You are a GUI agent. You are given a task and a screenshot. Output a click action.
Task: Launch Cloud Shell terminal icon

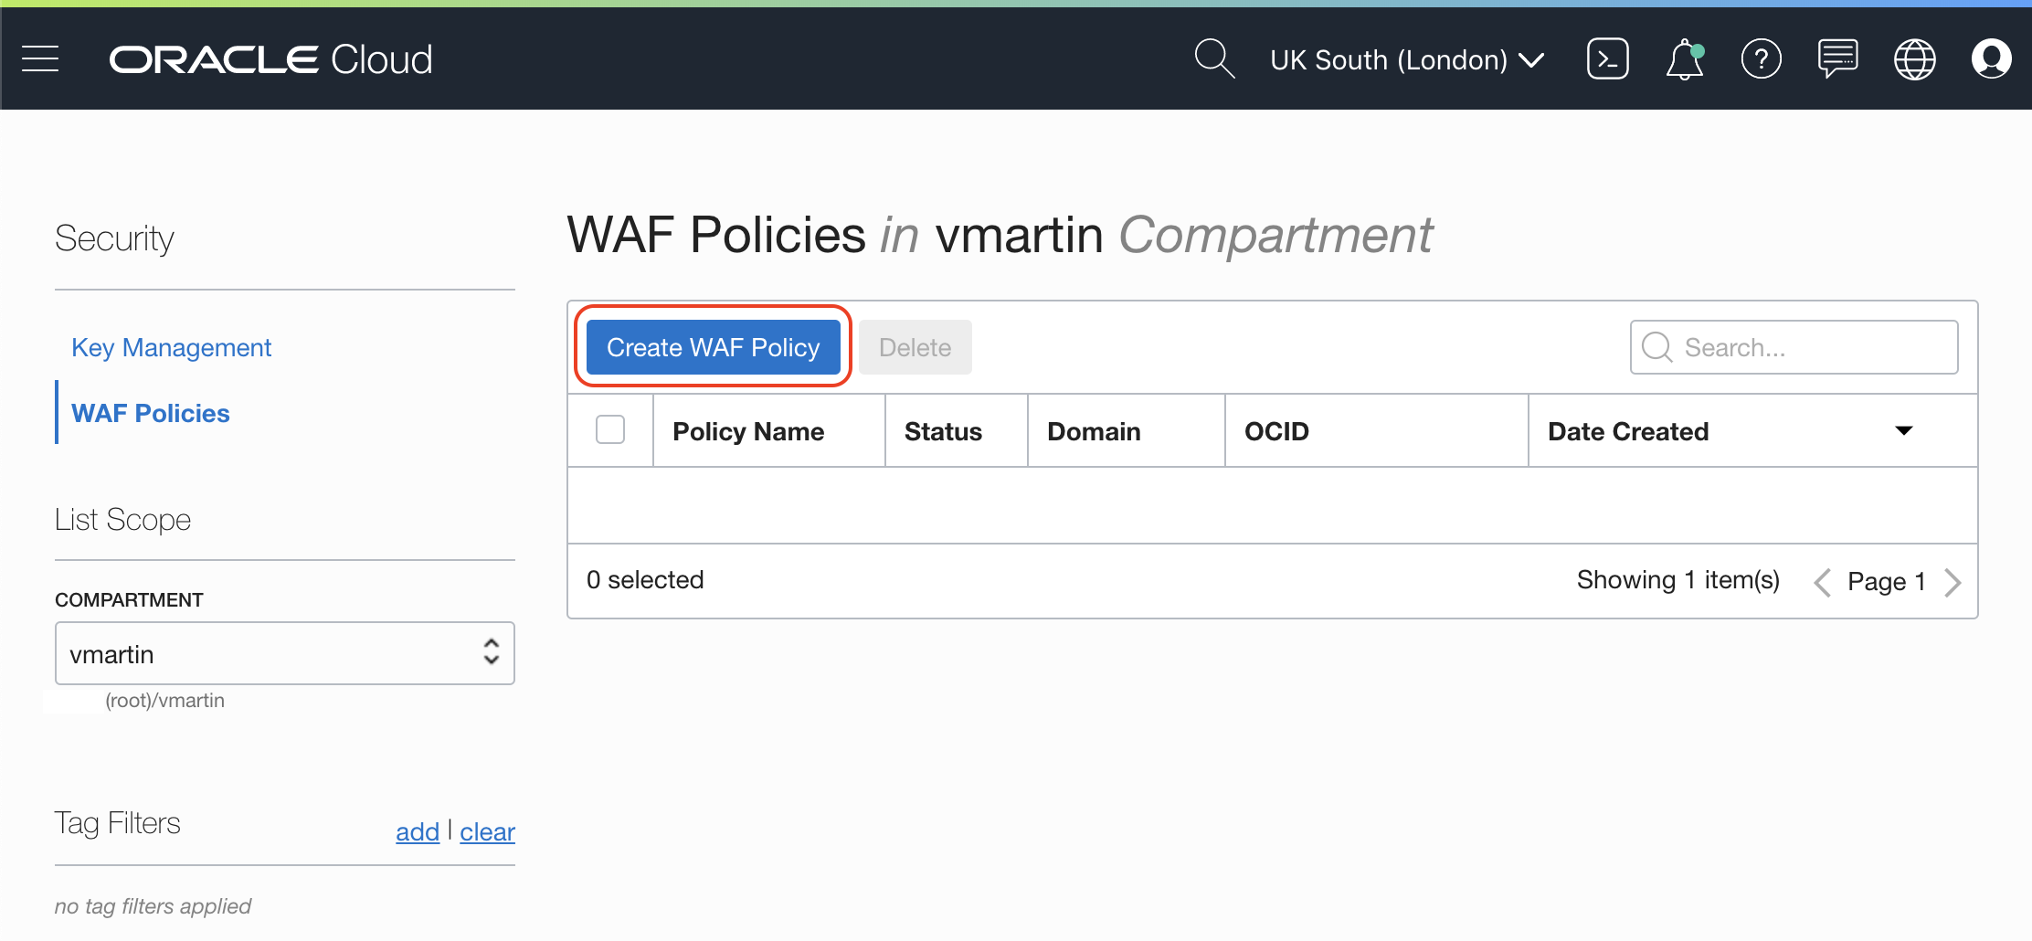click(1608, 59)
